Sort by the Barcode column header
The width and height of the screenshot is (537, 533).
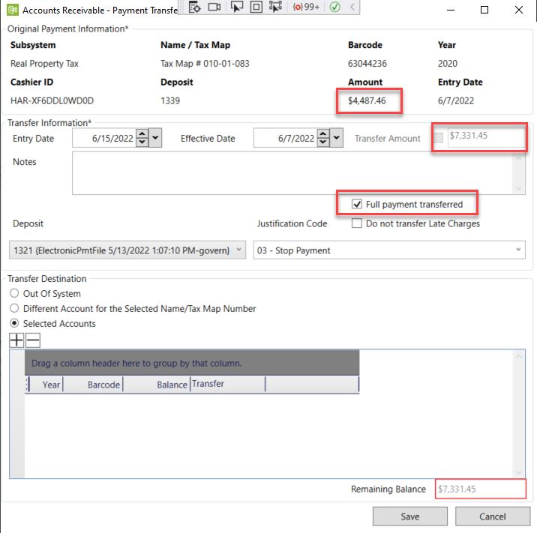[103, 385]
